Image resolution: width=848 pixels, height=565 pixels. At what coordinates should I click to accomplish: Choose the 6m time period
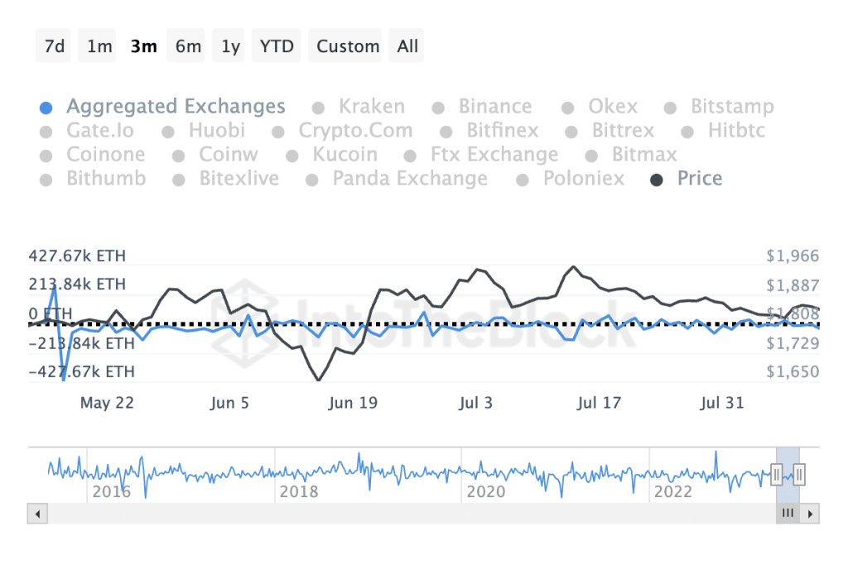click(188, 46)
